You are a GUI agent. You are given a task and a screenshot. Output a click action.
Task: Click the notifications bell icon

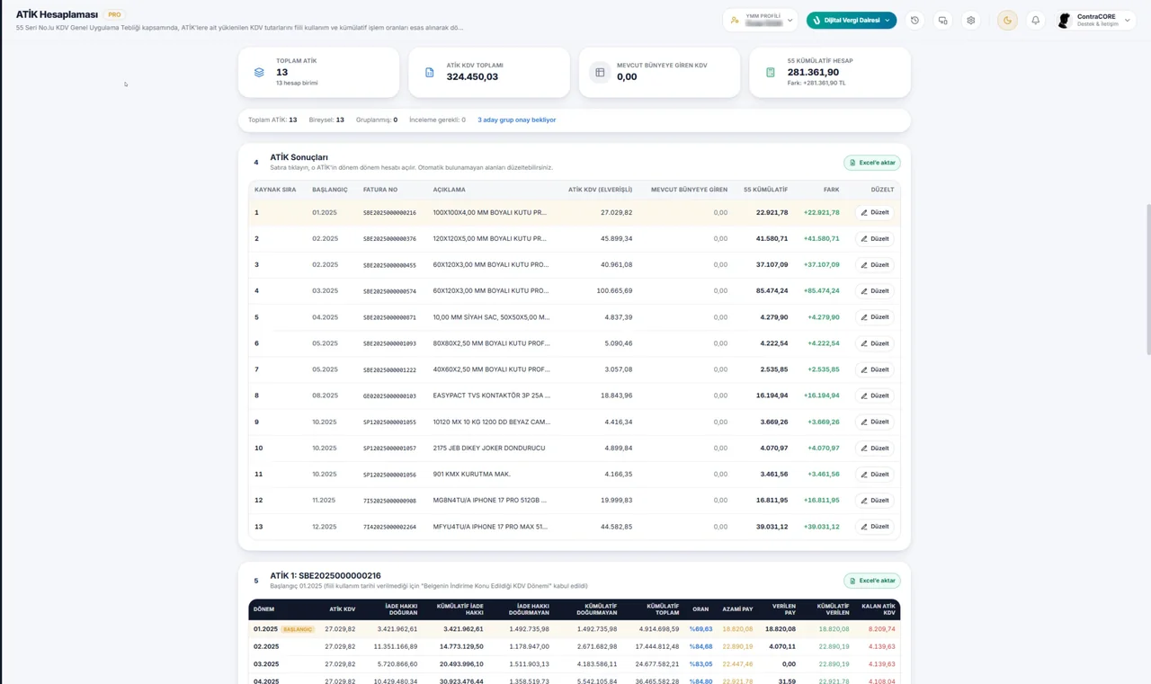1035,20
